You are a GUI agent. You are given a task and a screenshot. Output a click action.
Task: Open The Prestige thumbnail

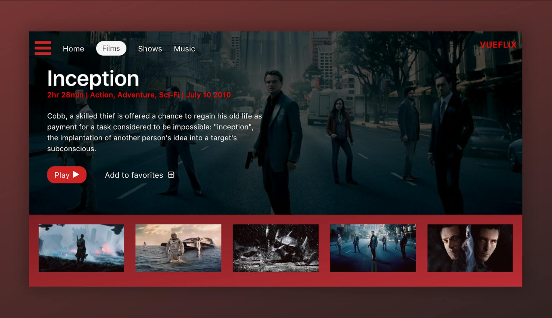tap(470, 248)
